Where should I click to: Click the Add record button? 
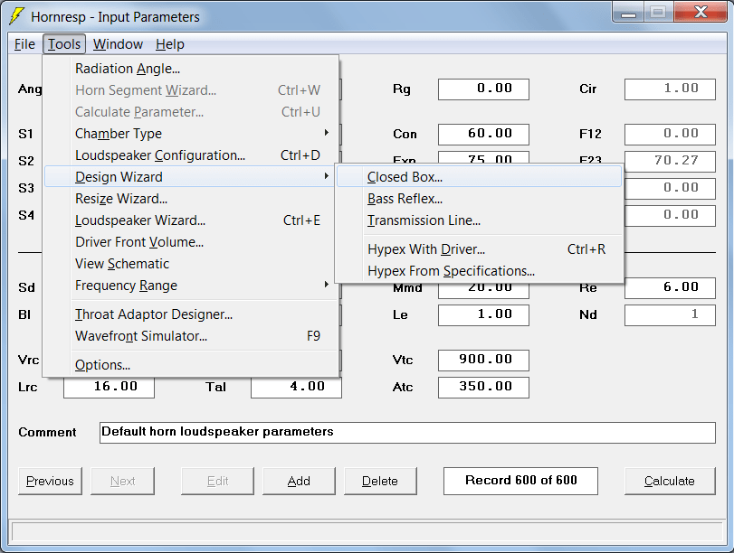pyautogui.click(x=299, y=481)
